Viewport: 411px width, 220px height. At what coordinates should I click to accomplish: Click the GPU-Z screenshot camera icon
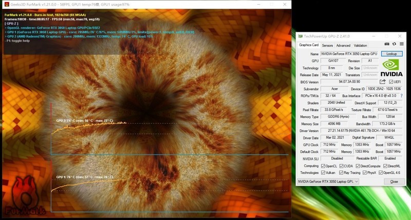click(387, 45)
